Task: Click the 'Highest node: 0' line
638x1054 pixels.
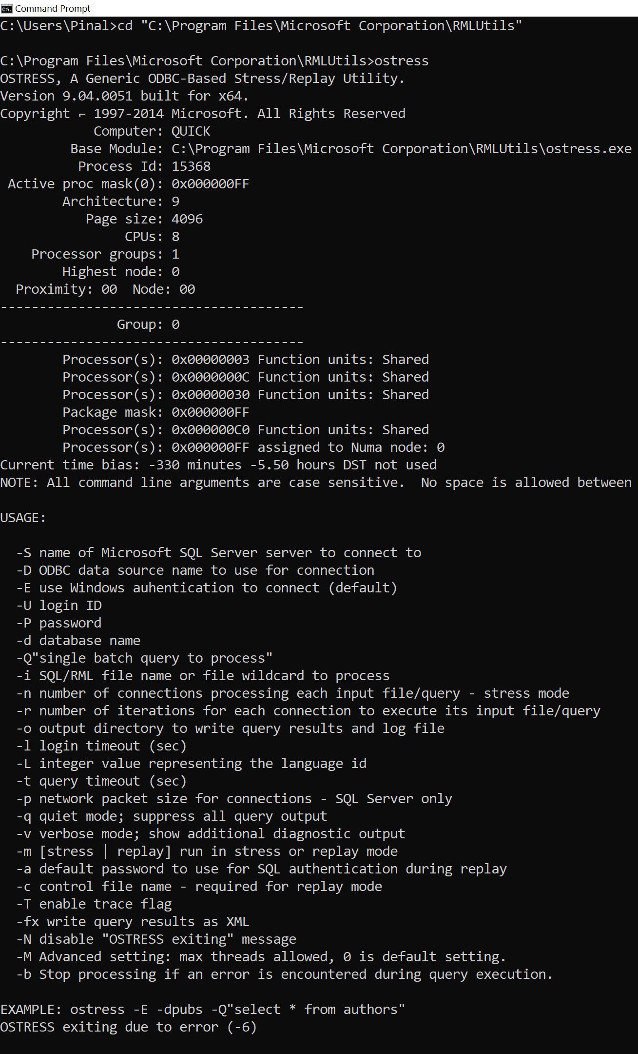Action: tap(121, 272)
